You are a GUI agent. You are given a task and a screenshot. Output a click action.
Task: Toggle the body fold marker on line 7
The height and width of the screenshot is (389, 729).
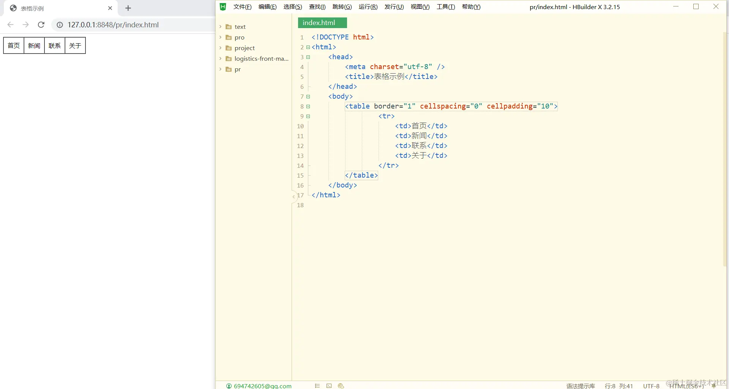click(308, 96)
